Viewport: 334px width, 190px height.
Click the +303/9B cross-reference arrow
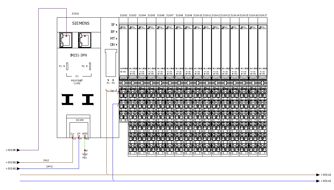tap(18, 150)
